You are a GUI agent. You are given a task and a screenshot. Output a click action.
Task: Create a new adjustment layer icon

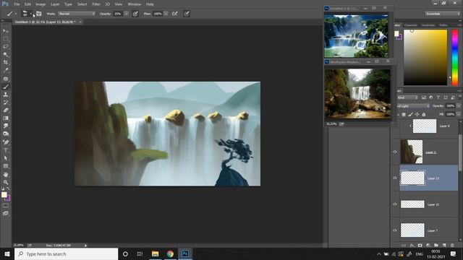[x=428, y=246]
